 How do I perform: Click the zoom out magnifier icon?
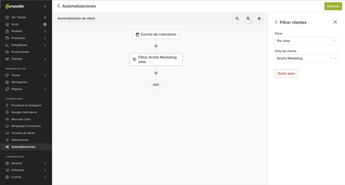pyautogui.click(x=237, y=19)
